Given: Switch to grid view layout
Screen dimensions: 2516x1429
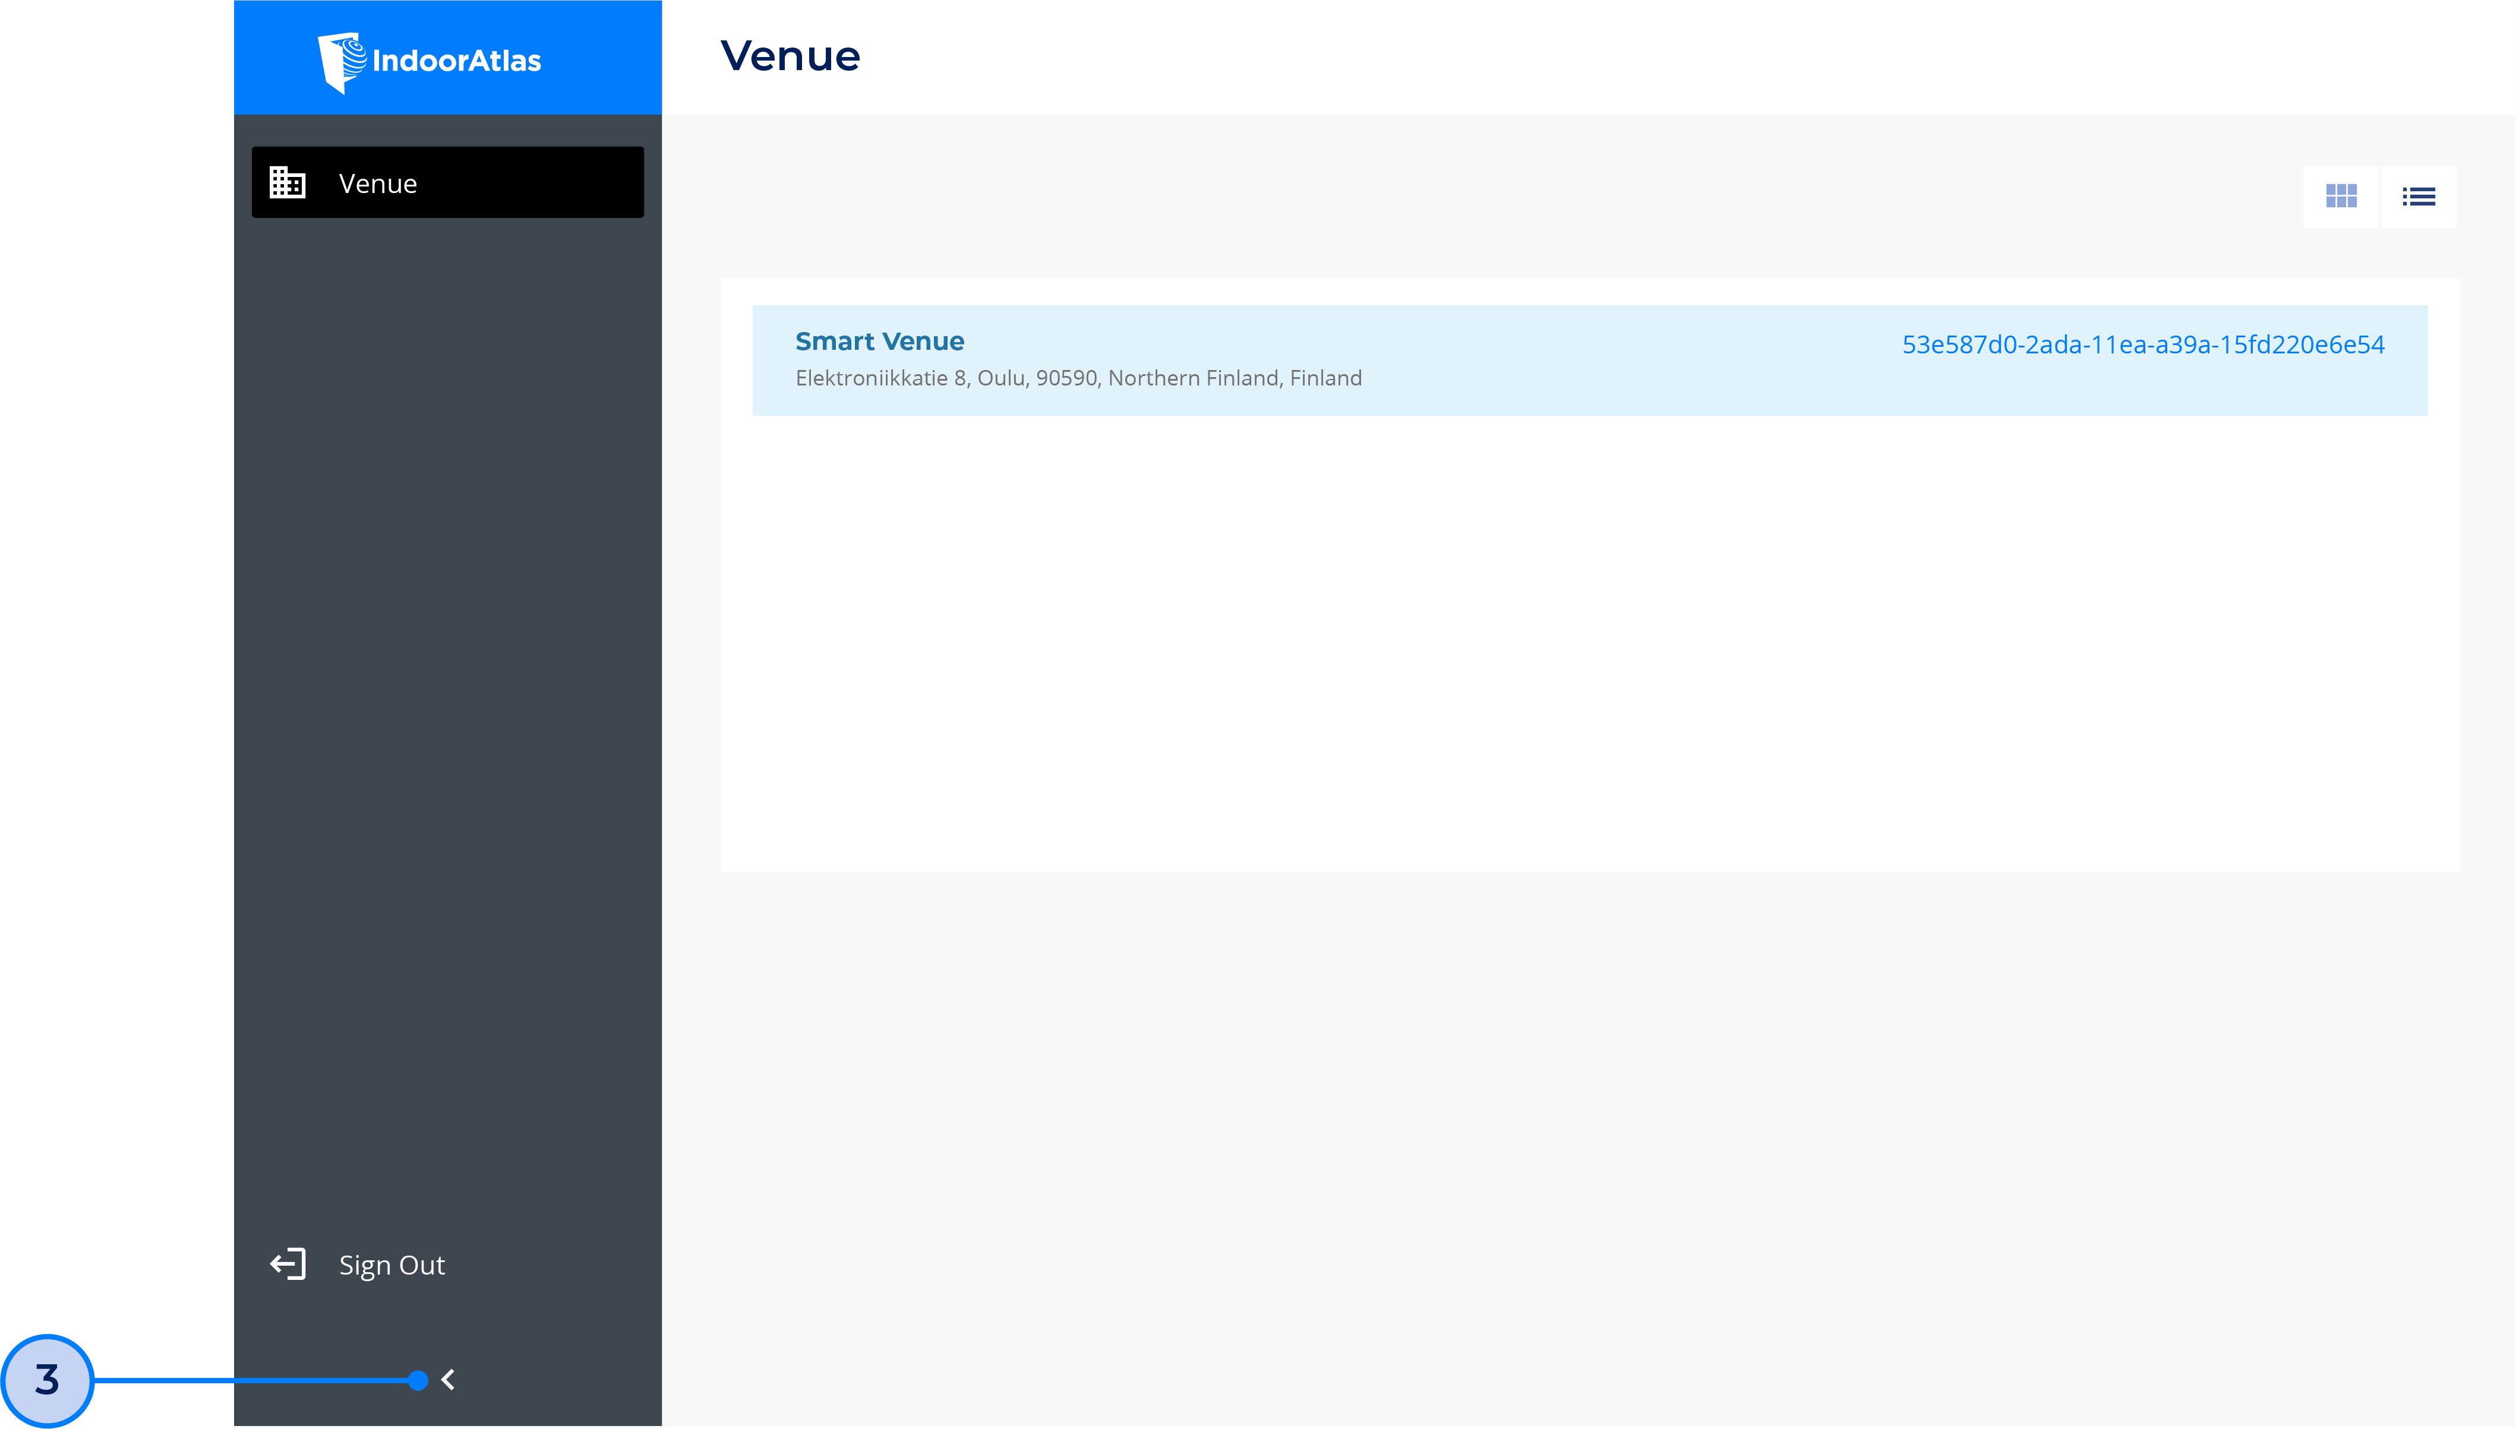Looking at the screenshot, I should pos(2340,196).
